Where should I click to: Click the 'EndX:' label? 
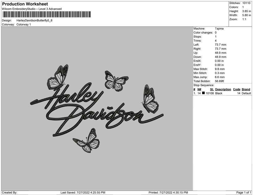click(x=197, y=61)
